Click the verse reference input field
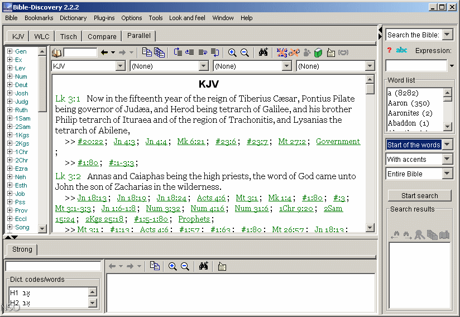The width and height of the screenshot is (460, 317). [80, 52]
